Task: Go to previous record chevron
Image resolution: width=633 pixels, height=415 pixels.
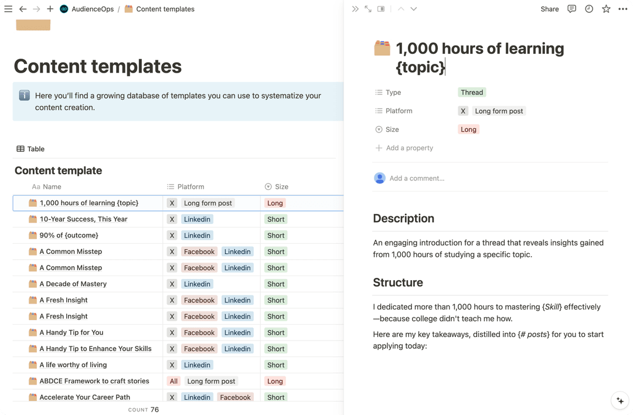Action: point(401,9)
